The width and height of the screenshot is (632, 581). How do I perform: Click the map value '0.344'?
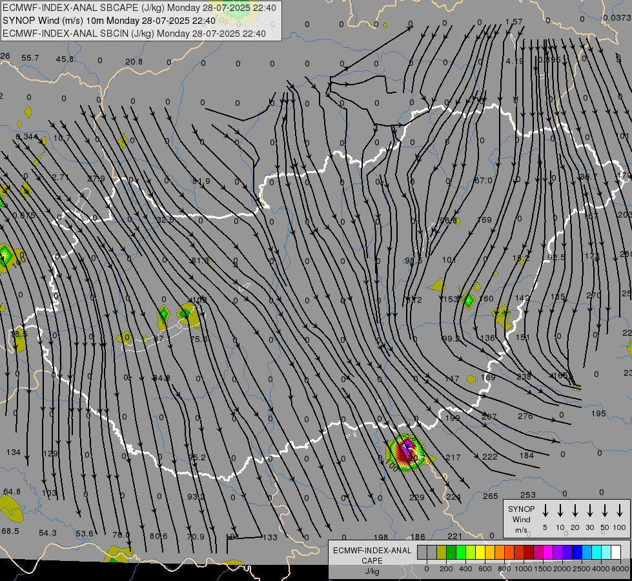[x=27, y=137]
